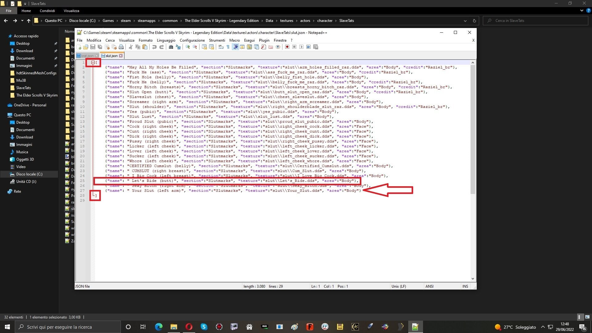Toggle INS insert mode in status bar
592x333 pixels.
[x=465, y=286]
